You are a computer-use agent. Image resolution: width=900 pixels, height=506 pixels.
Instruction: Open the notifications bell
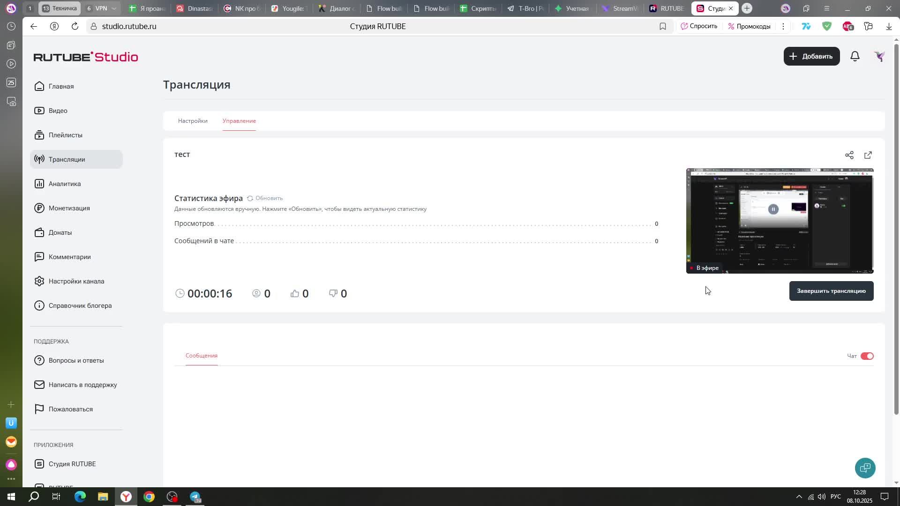[x=855, y=56]
